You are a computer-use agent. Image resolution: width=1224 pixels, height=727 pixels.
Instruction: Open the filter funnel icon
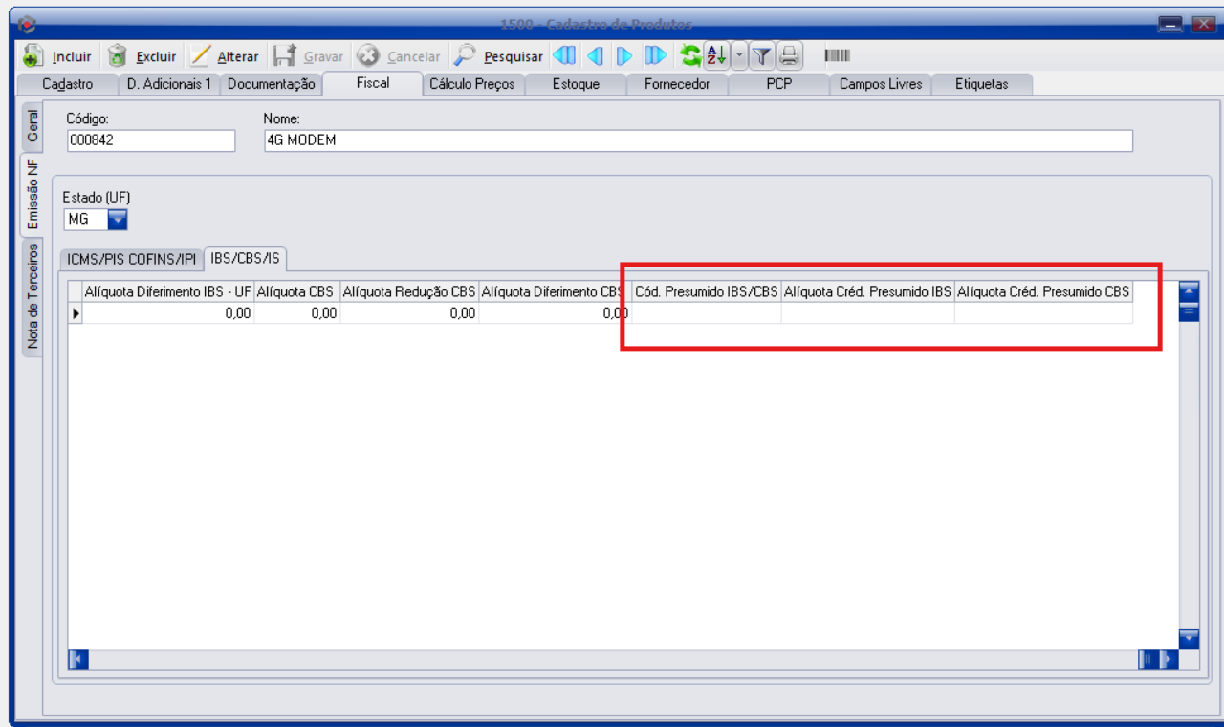point(761,56)
